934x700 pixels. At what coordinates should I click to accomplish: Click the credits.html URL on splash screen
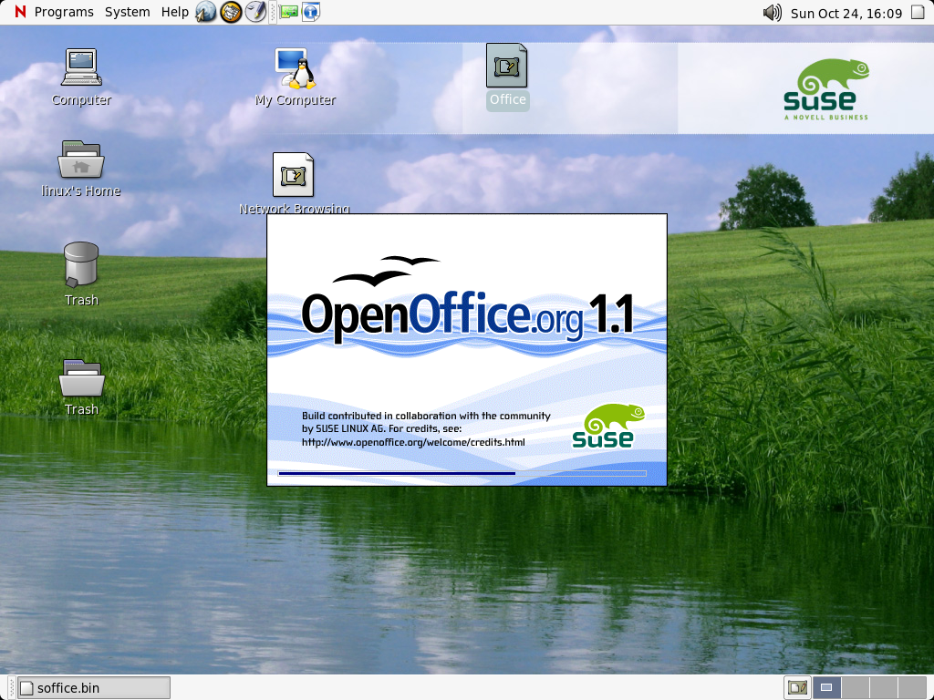pos(413,442)
